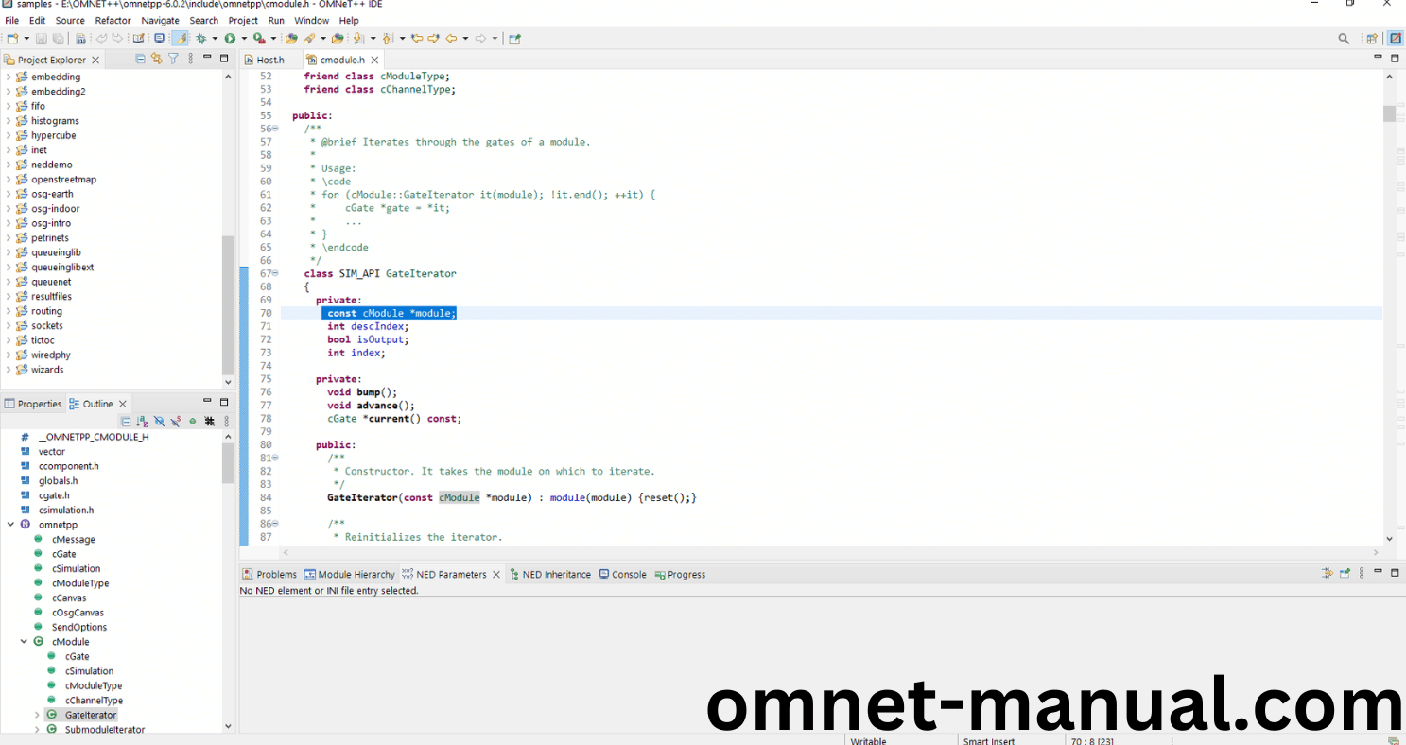Viewport: 1406px width, 745px height.
Task: Click the Project Explorer filter funnel icon
Action: click(173, 59)
